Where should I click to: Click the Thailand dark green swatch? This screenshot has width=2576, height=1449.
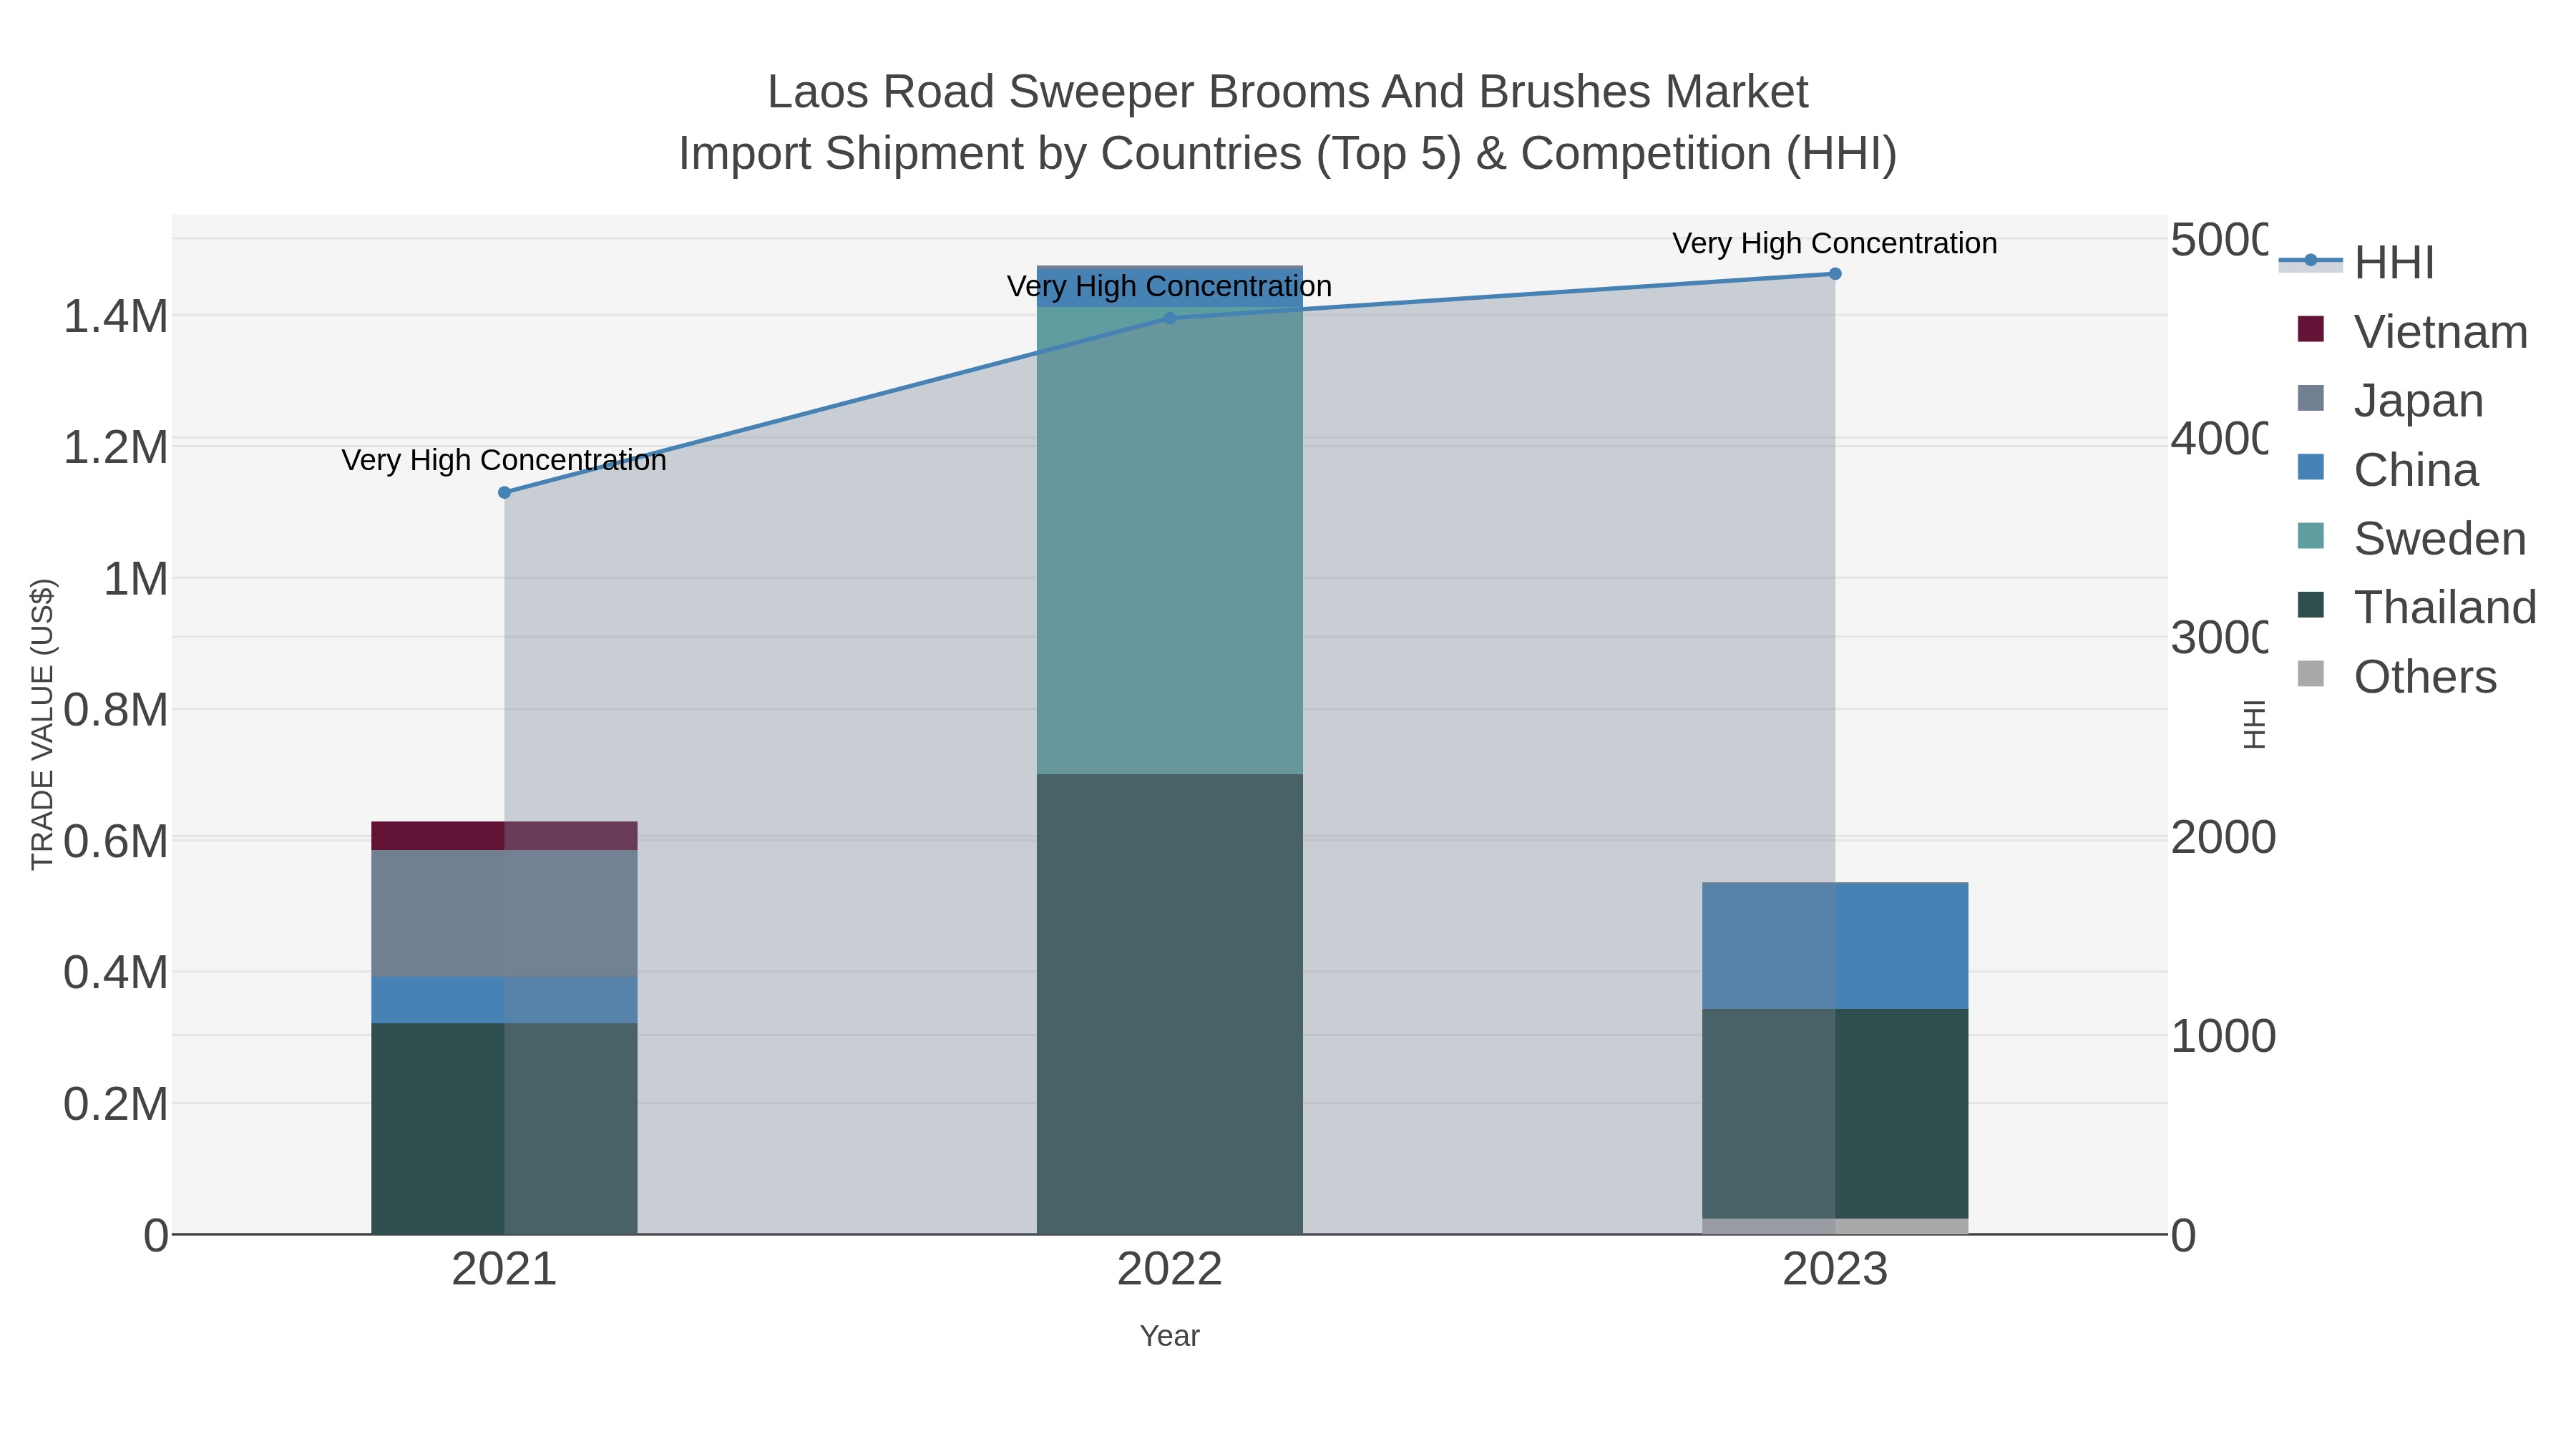2311,604
